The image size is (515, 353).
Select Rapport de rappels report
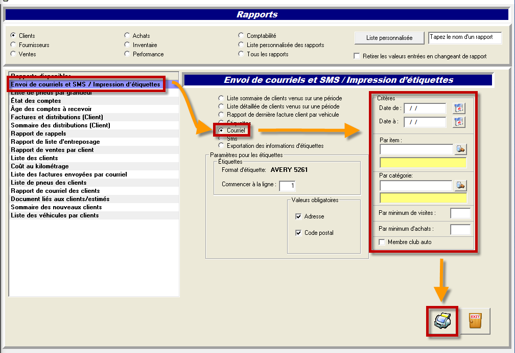[94, 134]
